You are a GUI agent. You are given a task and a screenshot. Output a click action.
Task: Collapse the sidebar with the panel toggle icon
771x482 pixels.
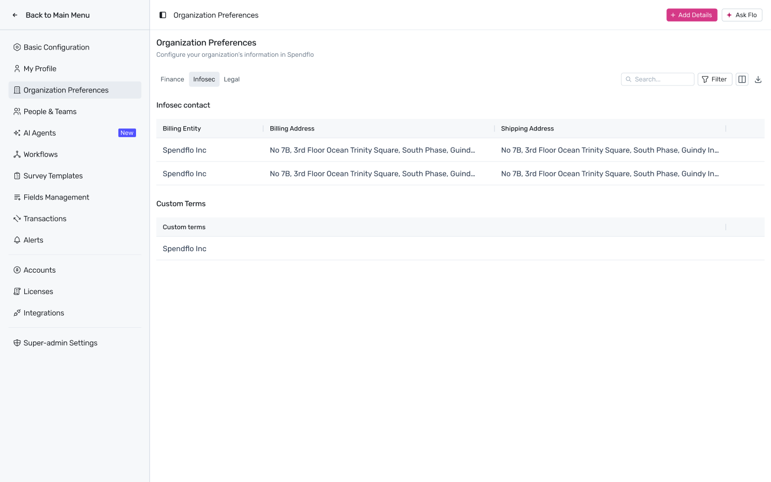click(163, 15)
